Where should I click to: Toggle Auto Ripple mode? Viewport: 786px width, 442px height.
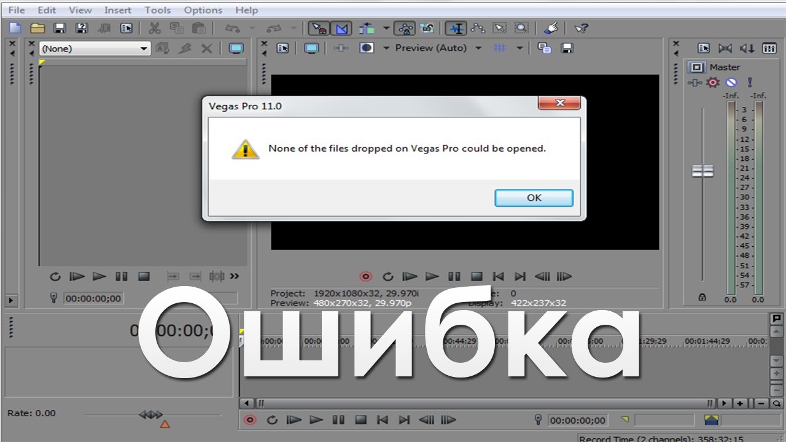368,28
